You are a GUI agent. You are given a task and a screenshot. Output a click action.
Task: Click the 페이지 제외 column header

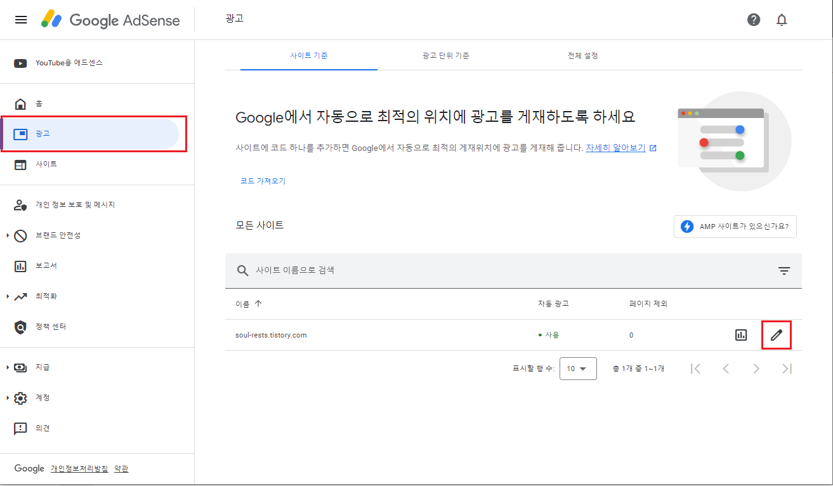tap(648, 303)
